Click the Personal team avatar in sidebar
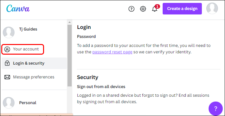The width and height of the screenshot is (225, 116). pyautogui.click(x=9, y=103)
